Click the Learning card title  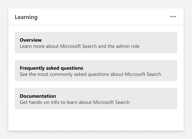tap(26, 17)
